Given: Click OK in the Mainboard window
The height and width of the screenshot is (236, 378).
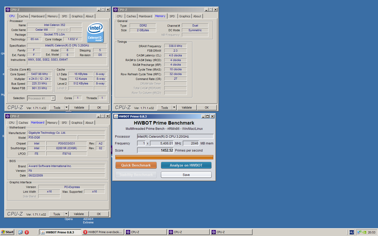Looking at the screenshot, I should 99,214.
